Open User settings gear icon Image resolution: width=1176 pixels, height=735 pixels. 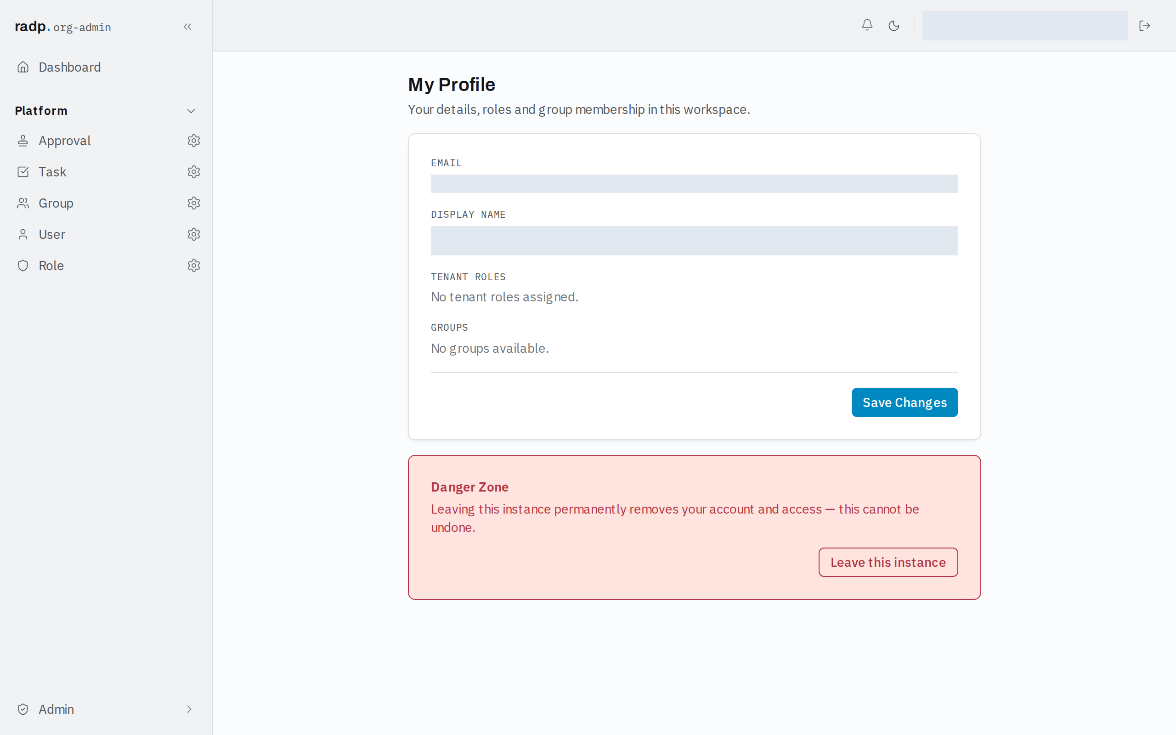(x=194, y=234)
